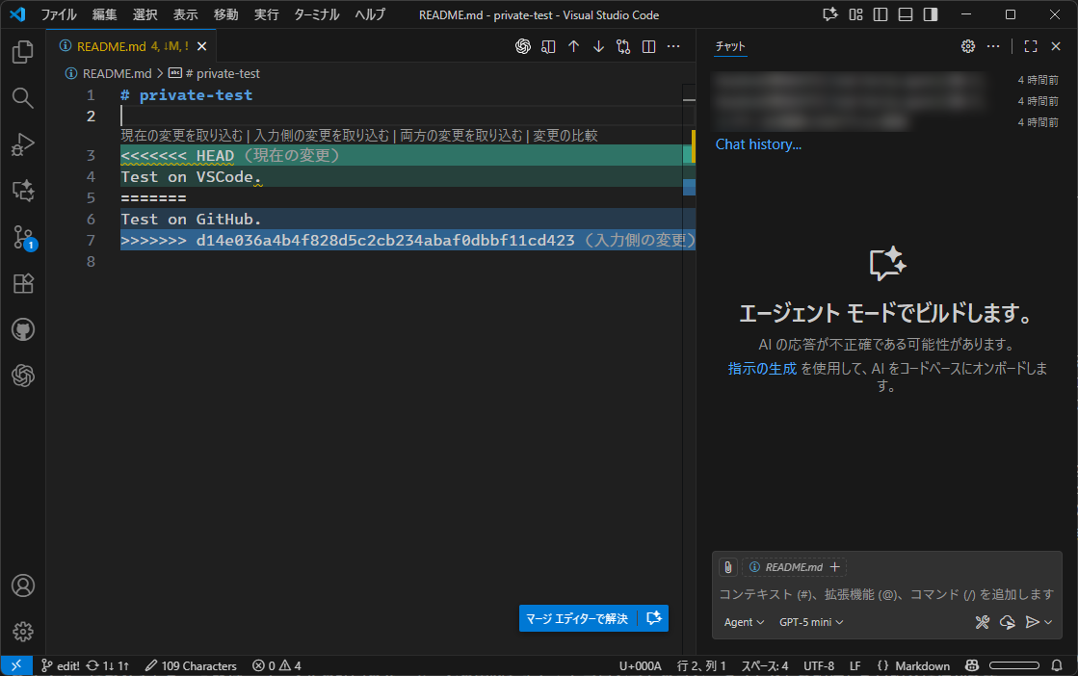Viewport: 1078px width, 676px height.
Task: Toggle the bottom panel layout button
Action: [906, 14]
